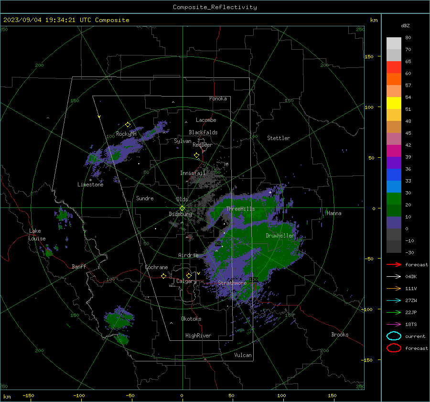Click the Composite_Reflectivity title text
This screenshot has width=430, height=402.
(215, 7)
